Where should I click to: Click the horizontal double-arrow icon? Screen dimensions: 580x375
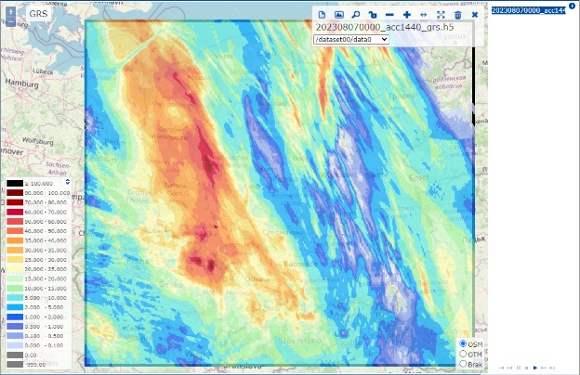(424, 15)
